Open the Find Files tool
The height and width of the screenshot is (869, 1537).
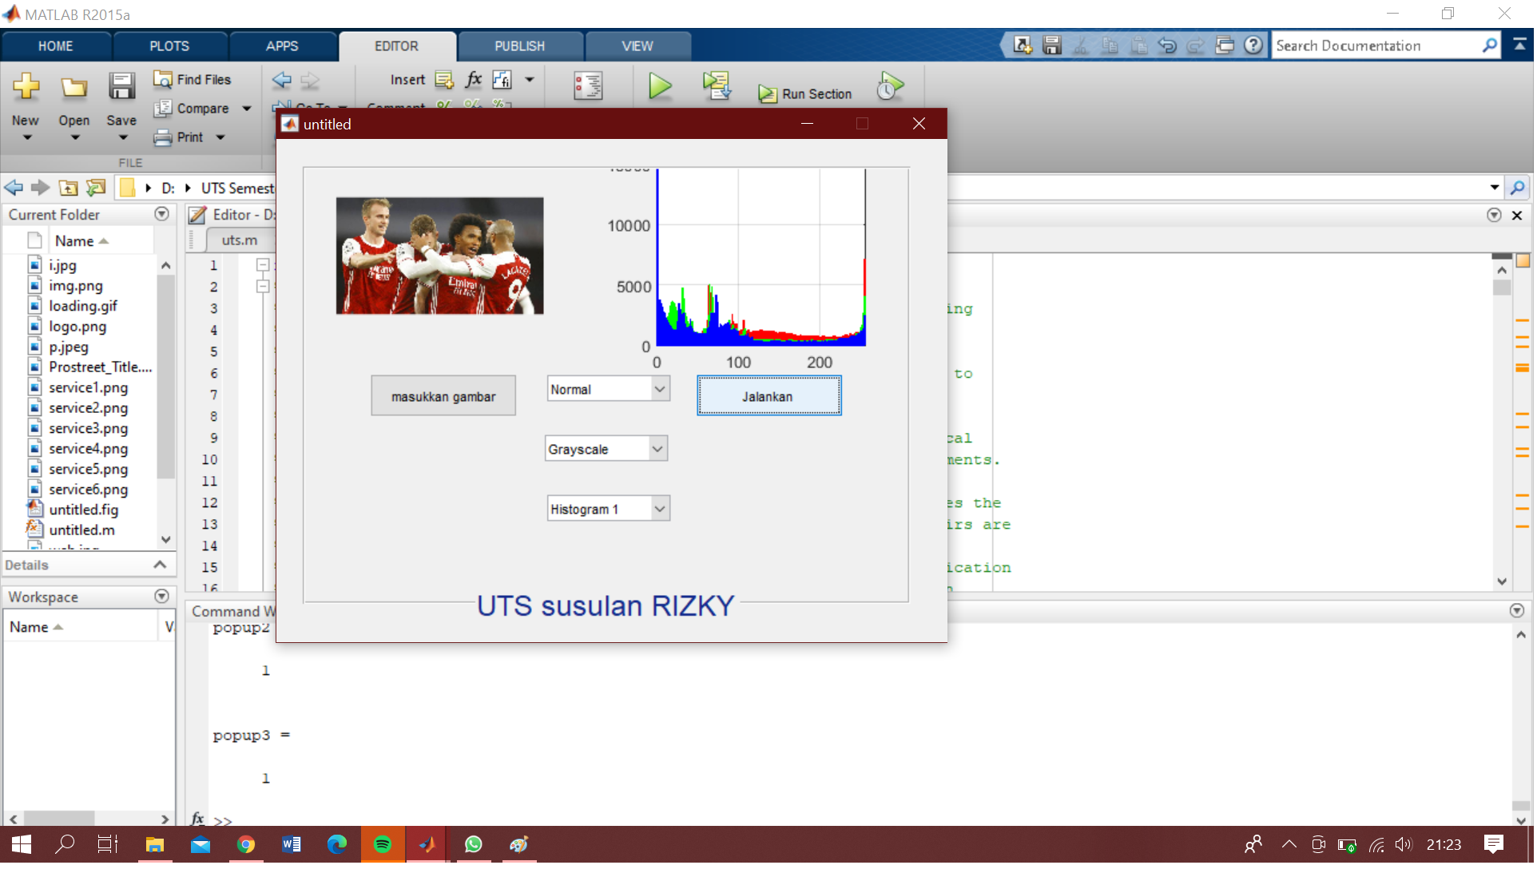[192, 79]
